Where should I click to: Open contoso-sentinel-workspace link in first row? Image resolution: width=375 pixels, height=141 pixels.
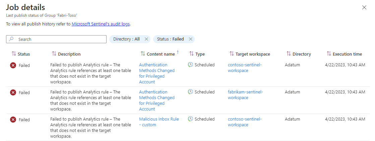(x=245, y=68)
